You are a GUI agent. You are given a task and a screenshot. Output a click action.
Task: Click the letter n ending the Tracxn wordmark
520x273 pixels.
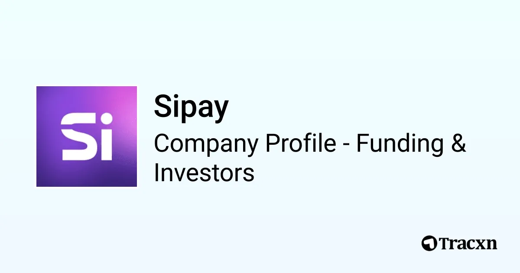(492, 244)
